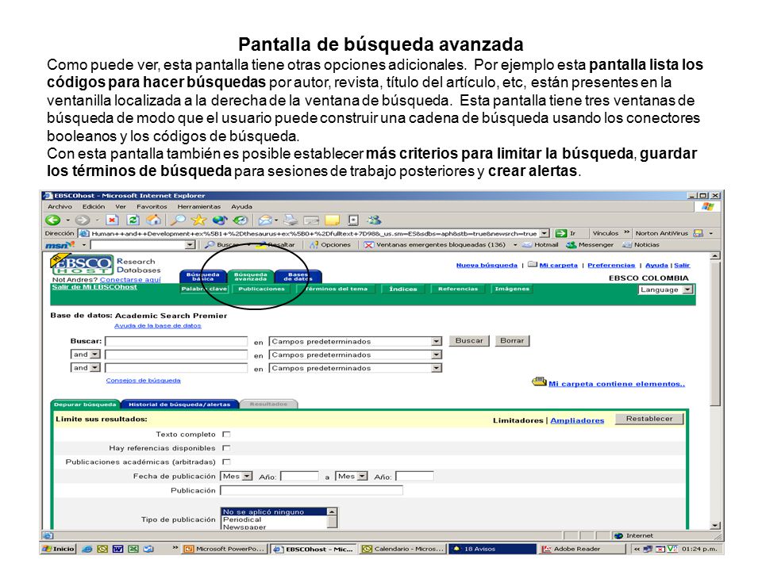
Task: Open the Favorites star icon
Action: pos(198,220)
